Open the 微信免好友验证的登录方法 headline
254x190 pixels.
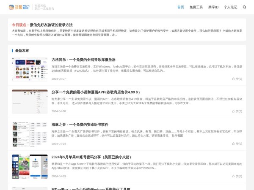click(x=51, y=25)
